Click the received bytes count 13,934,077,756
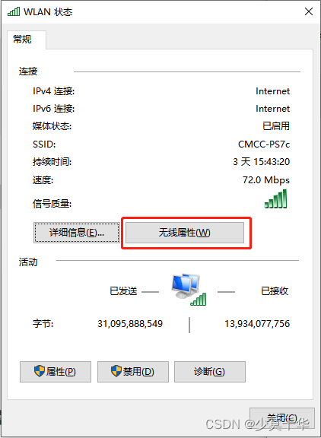This screenshot has height=438, width=321. (x=257, y=323)
